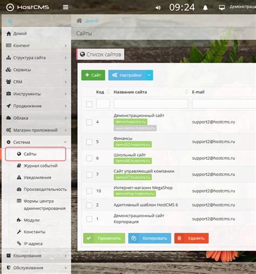The width and height of the screenshot is (256, 274).
Task: Tick checkbox for Интернет-магазин MegaShop row
Action: click(x=89, y=191)
